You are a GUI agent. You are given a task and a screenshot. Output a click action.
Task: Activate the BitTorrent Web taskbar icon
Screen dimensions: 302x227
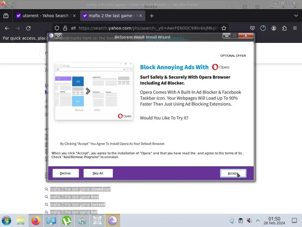[x=113, y=220]
